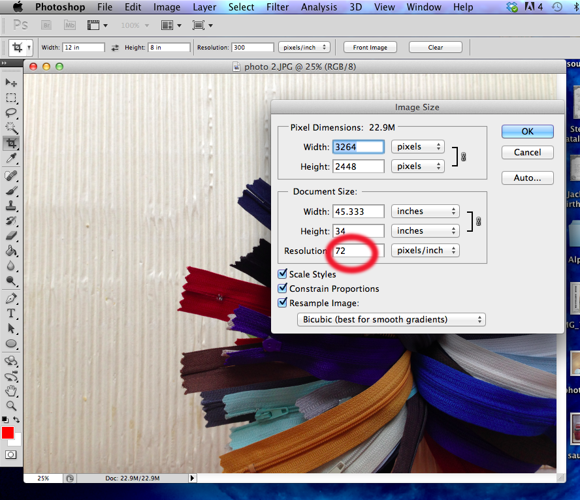Viewport: 580px width, 500px height.
Task: Click the red foreground color swatch
Action: pyautogui.click(x=8, y=433)
